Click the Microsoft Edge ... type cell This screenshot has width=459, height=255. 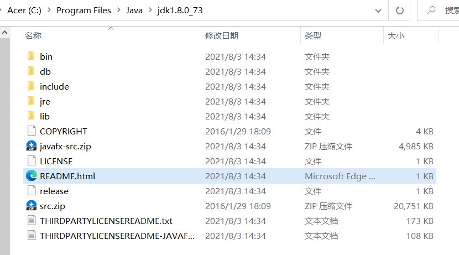[x=340, y=176]
